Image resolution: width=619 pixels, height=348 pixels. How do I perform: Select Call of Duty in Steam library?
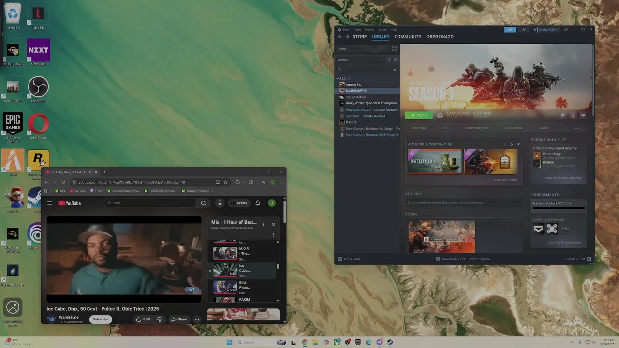coord(355,97)
